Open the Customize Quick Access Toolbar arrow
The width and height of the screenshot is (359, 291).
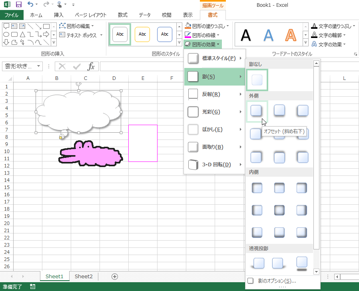[73, 4]
